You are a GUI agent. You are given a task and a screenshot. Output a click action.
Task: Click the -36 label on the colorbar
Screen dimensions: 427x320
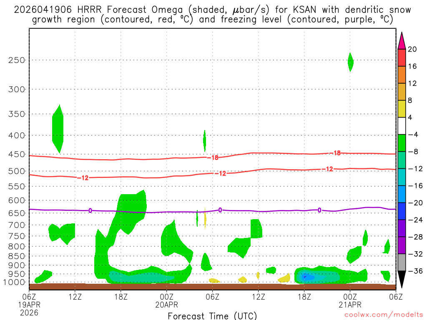(x=415, y=271)
